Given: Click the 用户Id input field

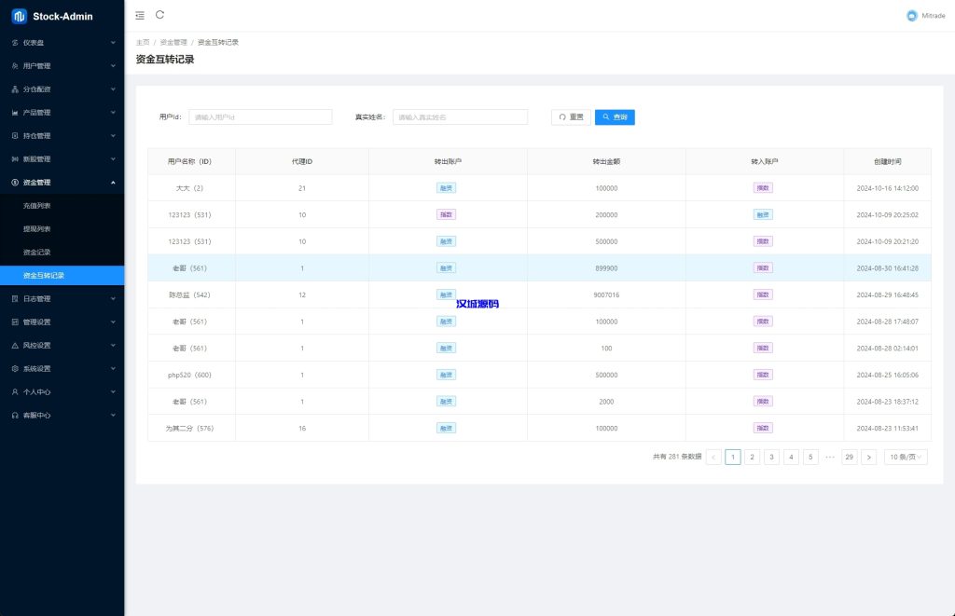Looking at the screenshot, I should tap(260, 117).
